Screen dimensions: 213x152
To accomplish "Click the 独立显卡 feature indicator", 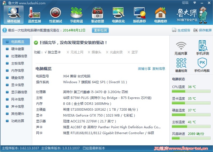I will pyautogui.click(x=53, y=52).
